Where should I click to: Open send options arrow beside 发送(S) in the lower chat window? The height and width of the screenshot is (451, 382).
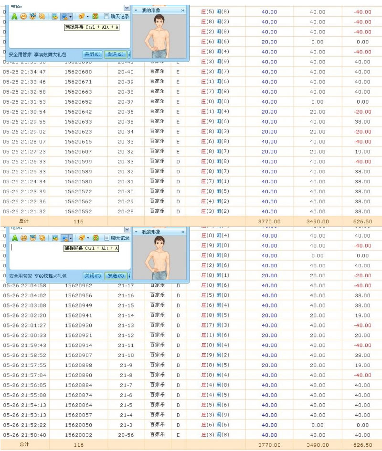pos(129,275)
